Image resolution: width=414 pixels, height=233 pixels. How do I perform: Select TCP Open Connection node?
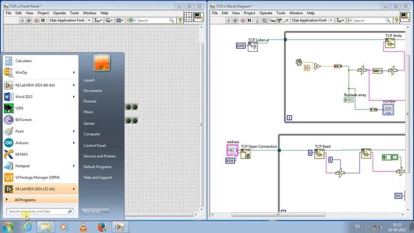tap(245, 154)
